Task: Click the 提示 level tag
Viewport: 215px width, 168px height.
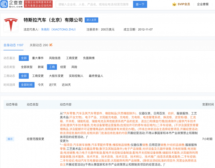Action: [x=10, y=139]
